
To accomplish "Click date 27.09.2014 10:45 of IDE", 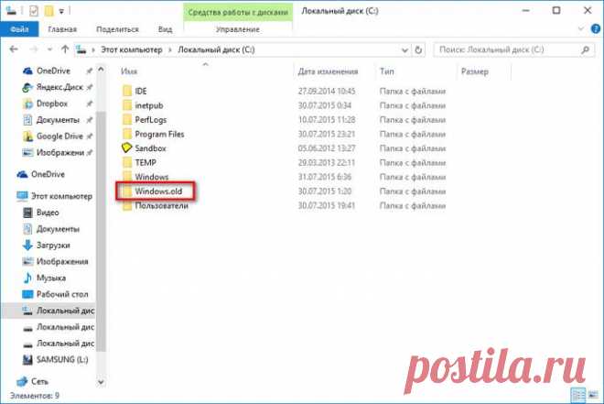I will [x=327, y=91].
